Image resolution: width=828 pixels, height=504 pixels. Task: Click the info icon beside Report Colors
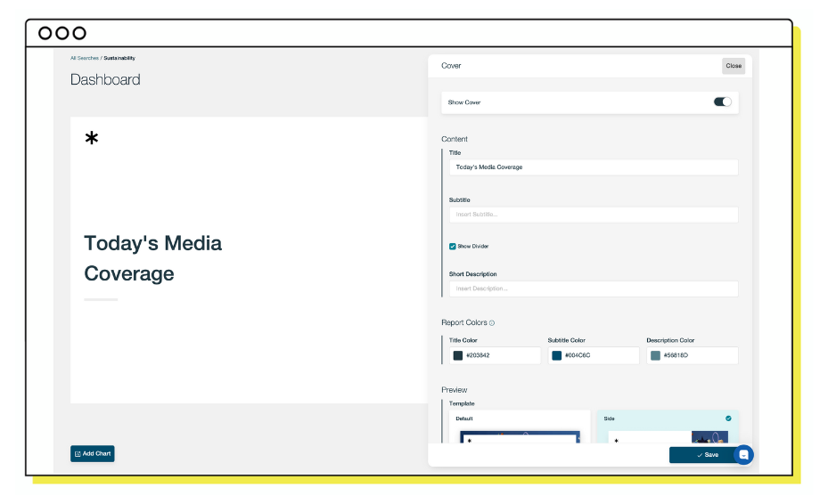click(x=492, y=323)
